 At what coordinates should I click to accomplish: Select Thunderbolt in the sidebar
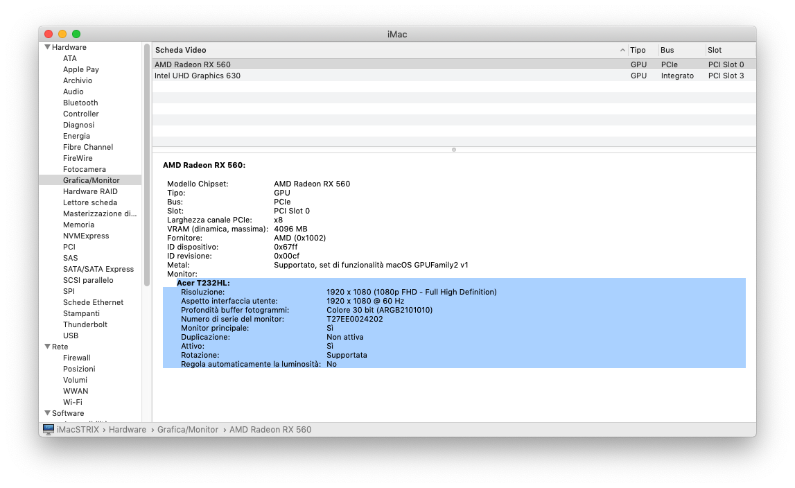point(85,324)
